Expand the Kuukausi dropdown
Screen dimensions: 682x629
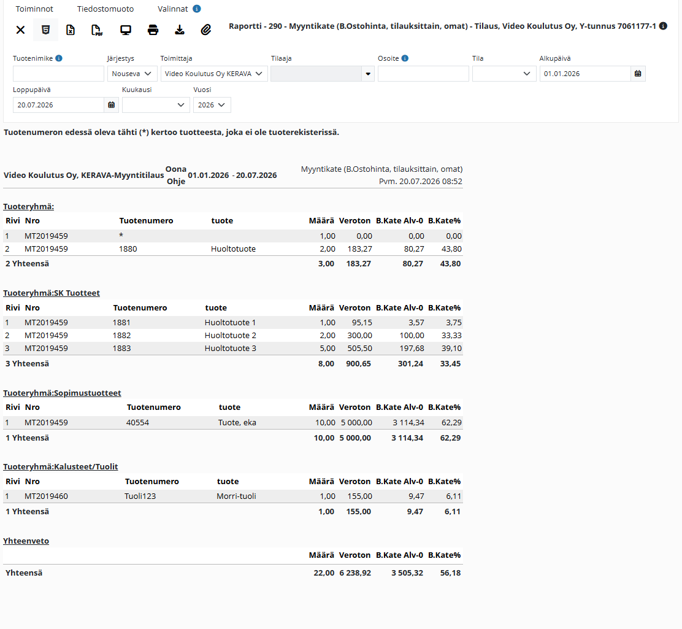coord(156,105)
